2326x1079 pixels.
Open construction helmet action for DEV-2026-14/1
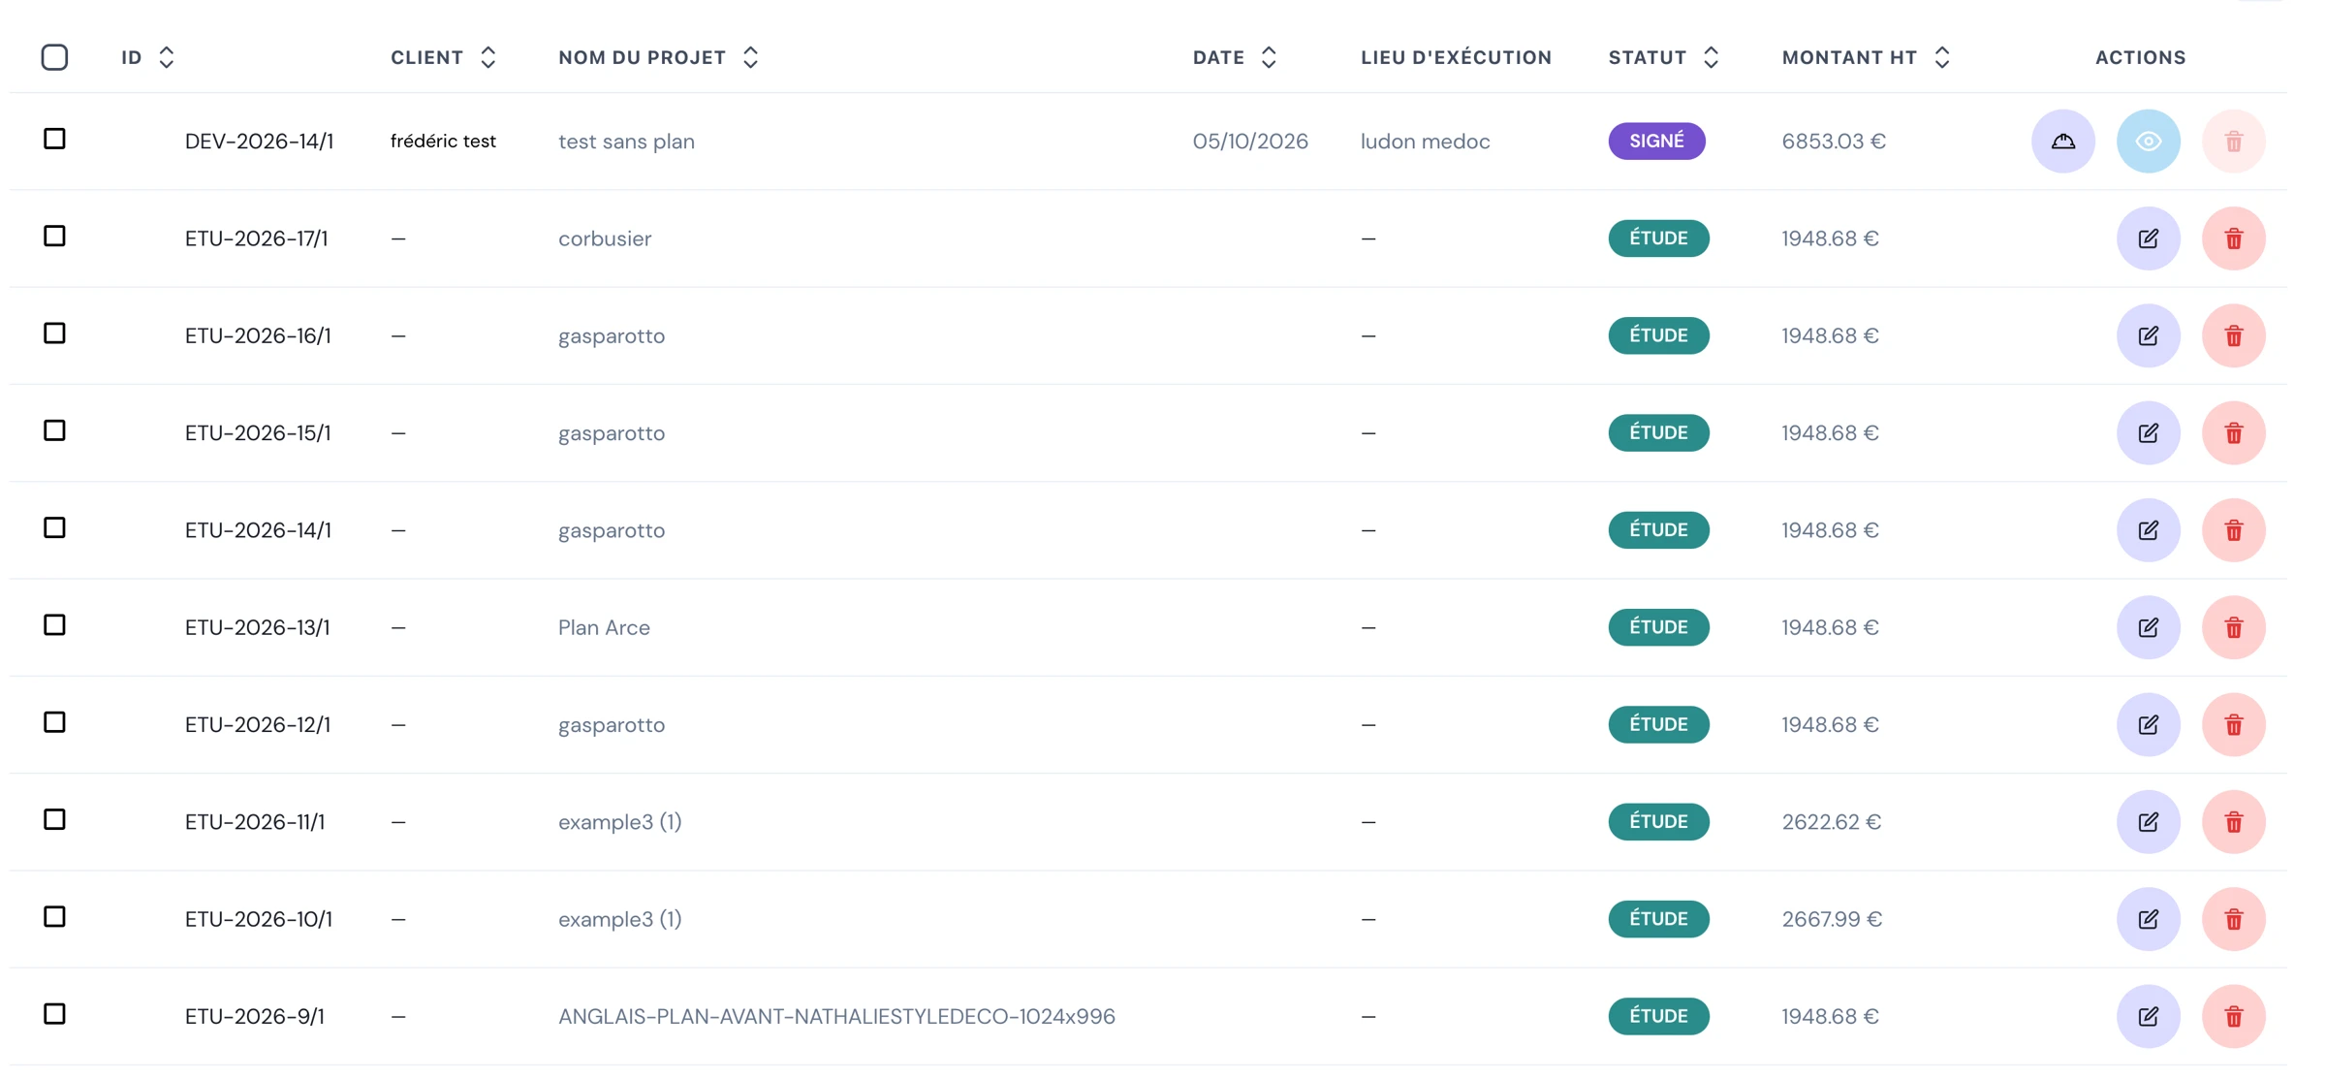[x=2062, y=142]
